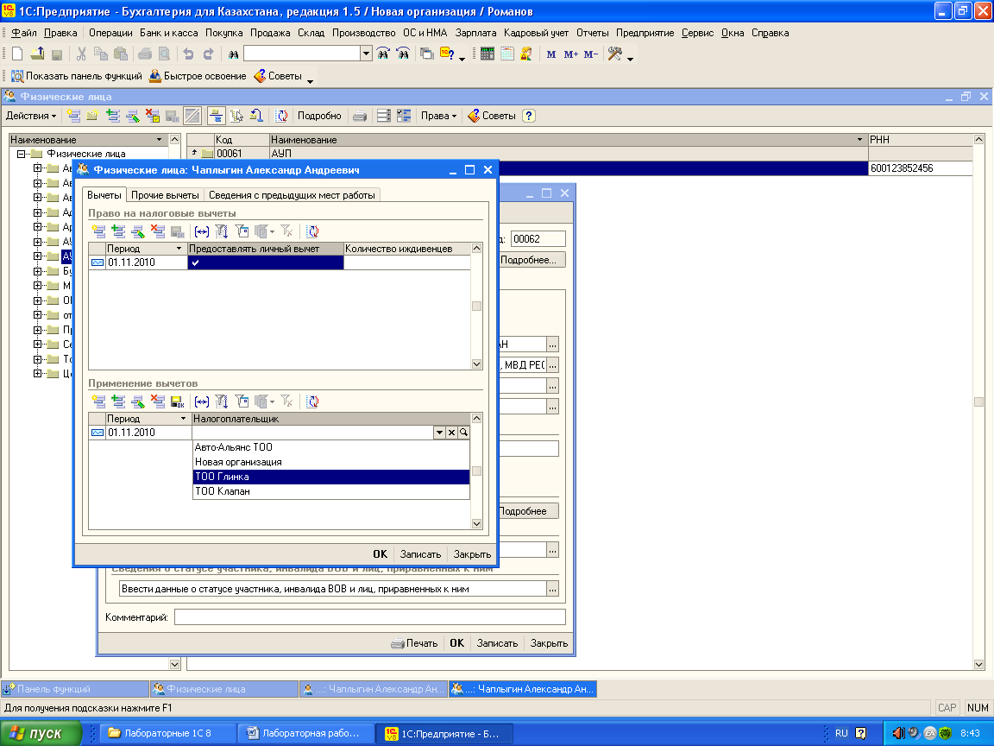Open dropdown next to Советы in second toolbar
The height and width of the screenshot is (746, 994).
pyautogui.click(x=310, y=80)
